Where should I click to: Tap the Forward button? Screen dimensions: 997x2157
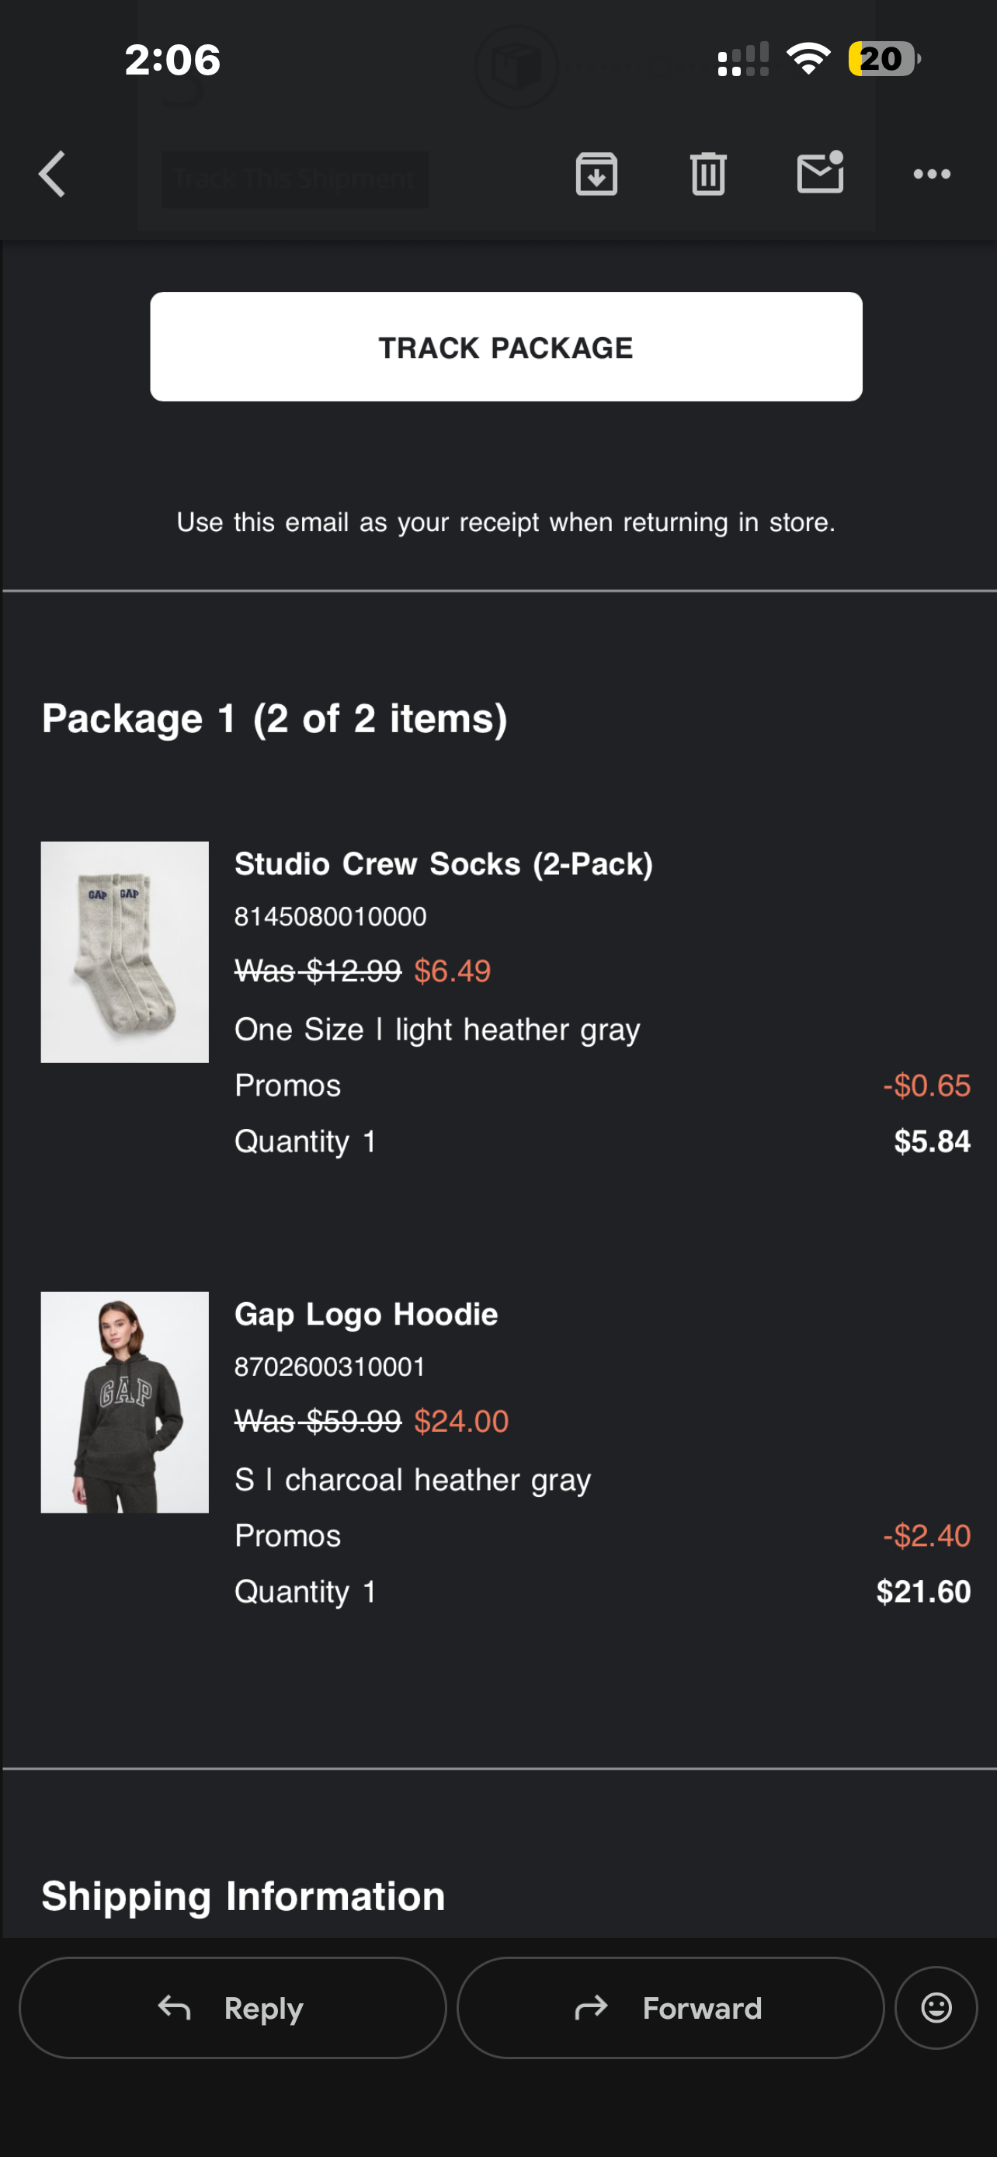(x=669, y=2008)
